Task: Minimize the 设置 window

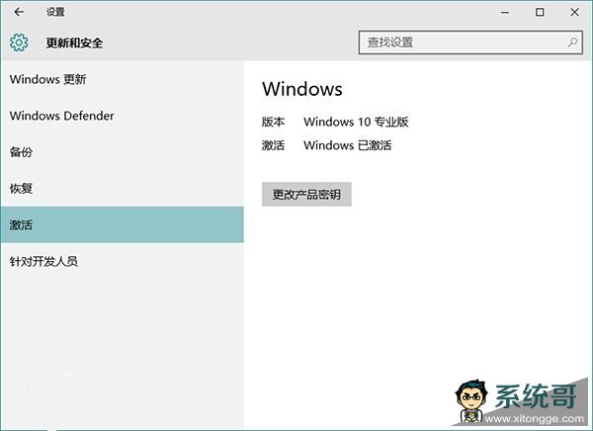Action: click(x=505, y=12)
